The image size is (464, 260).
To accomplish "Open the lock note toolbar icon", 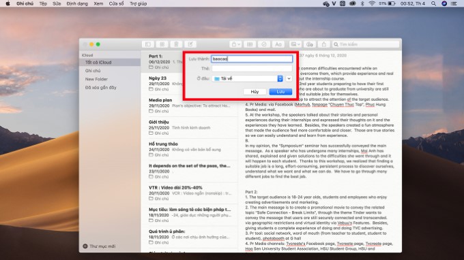I will tap(235, 44).
